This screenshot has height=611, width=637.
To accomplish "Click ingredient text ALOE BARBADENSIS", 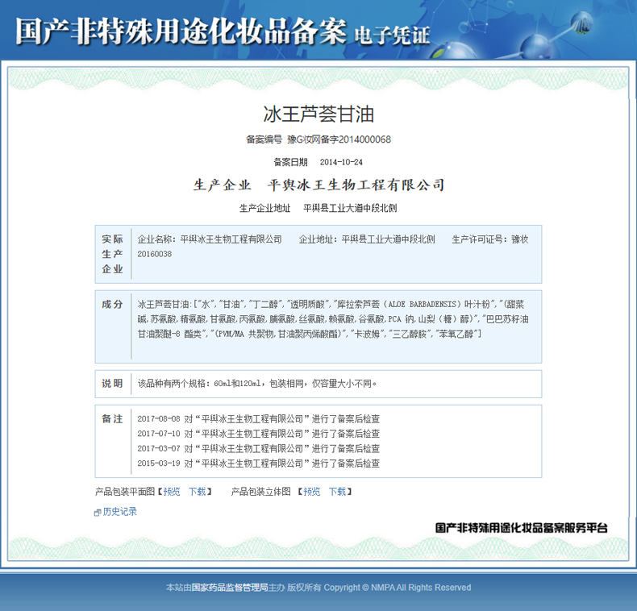I will 422,304.
